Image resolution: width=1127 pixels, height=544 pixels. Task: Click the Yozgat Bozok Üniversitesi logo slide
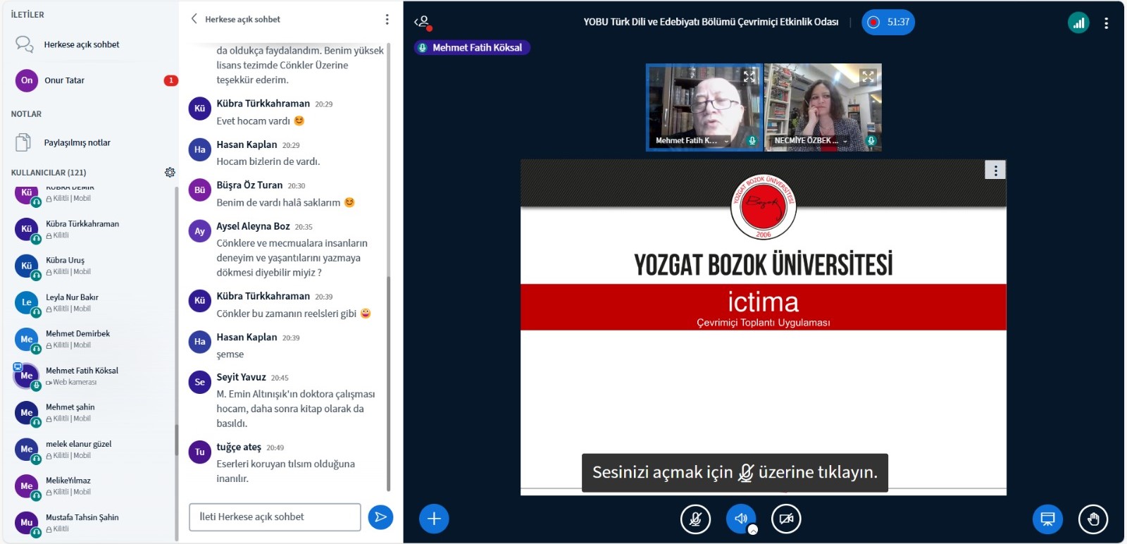coord(764,208)
